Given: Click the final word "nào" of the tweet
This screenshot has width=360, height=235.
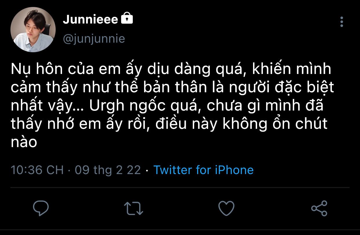Looking at the screenshot, I should point(24,142).
